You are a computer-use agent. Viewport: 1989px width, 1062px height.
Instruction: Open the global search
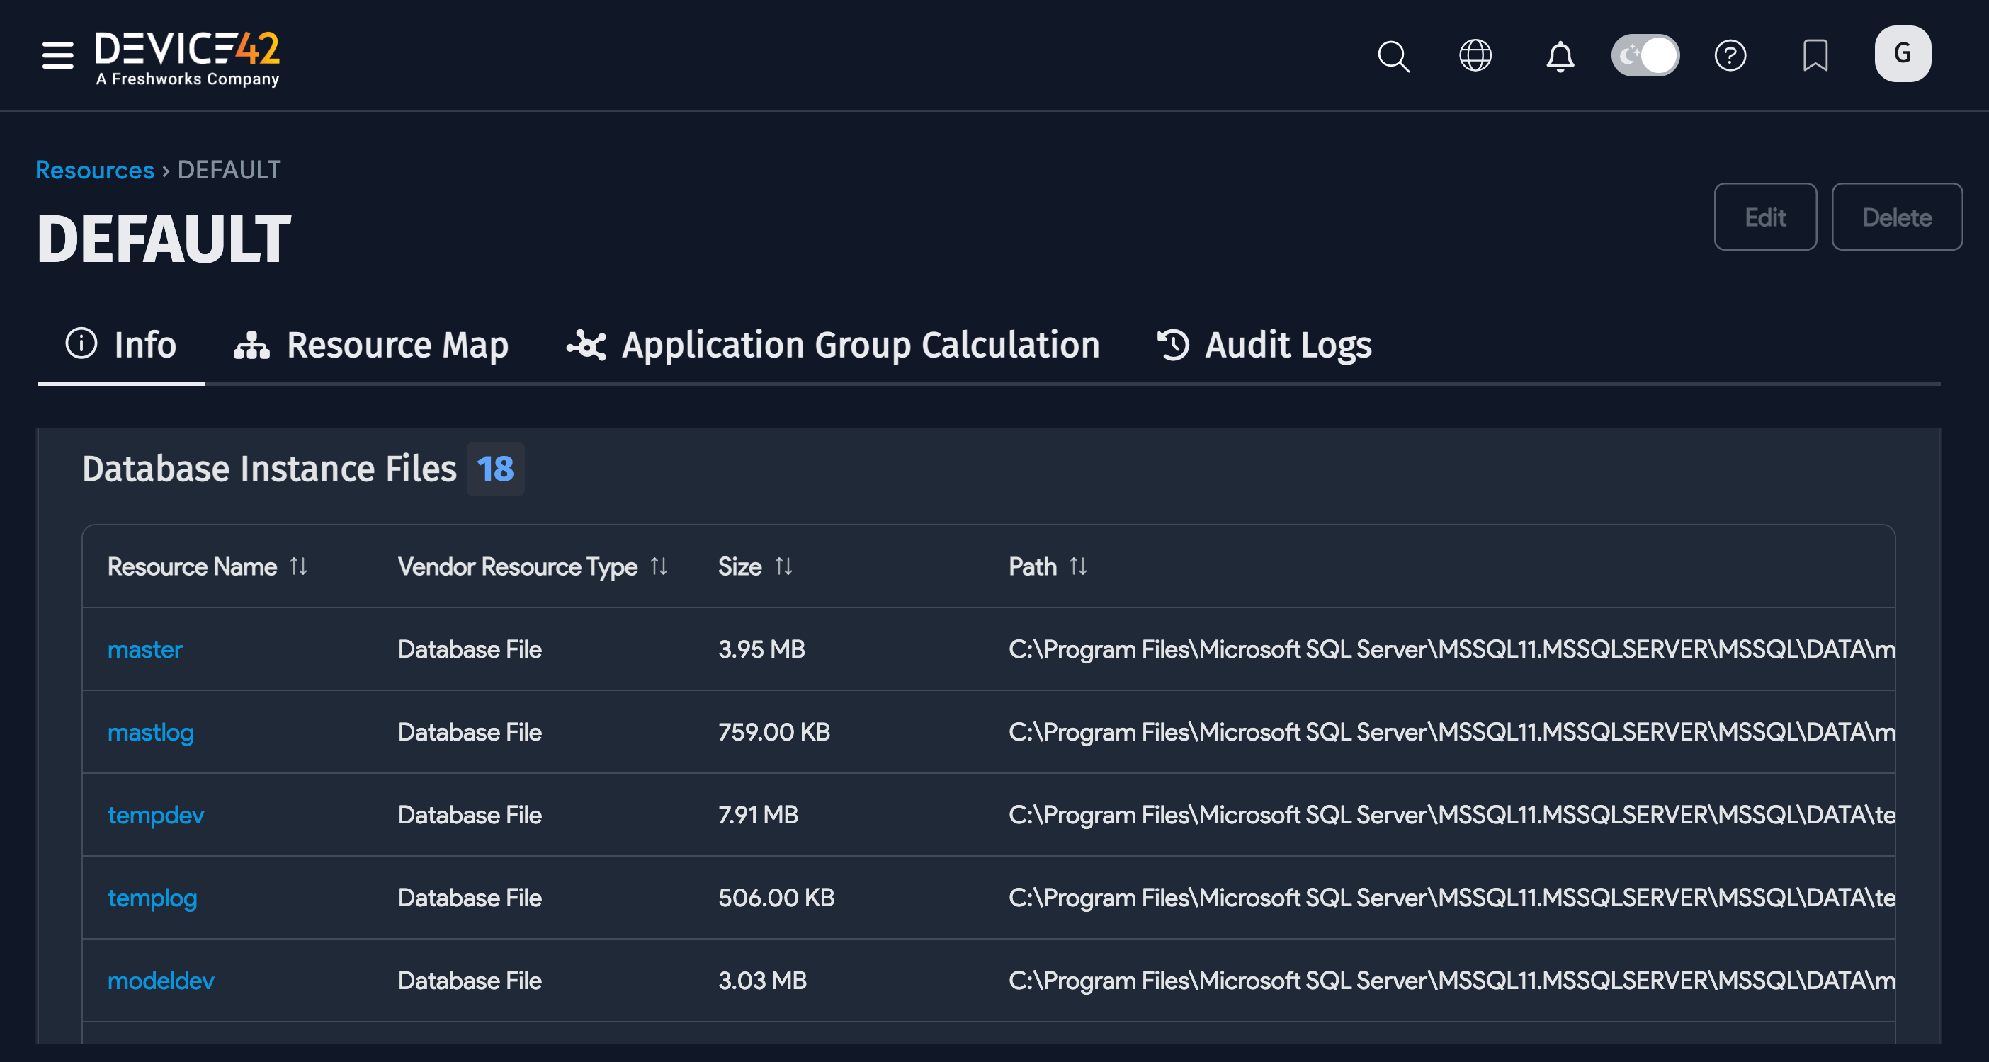(x=1395, y=55)
